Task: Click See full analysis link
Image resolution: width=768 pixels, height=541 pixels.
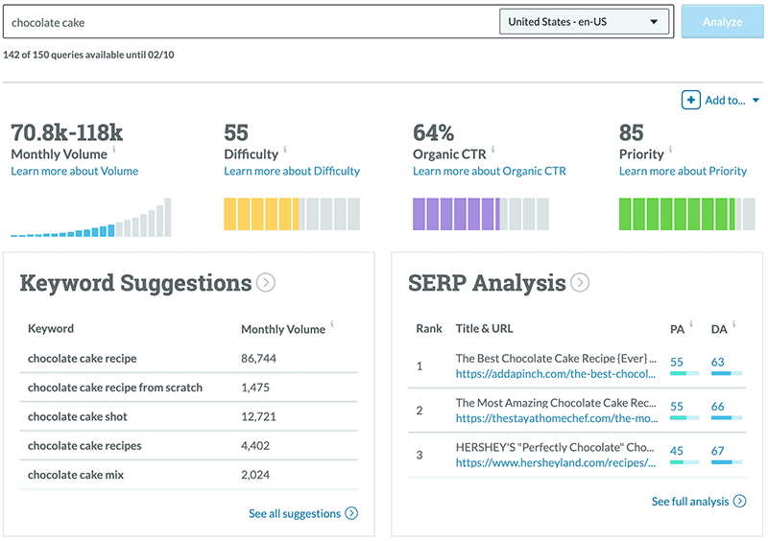Action: (690, 502)
